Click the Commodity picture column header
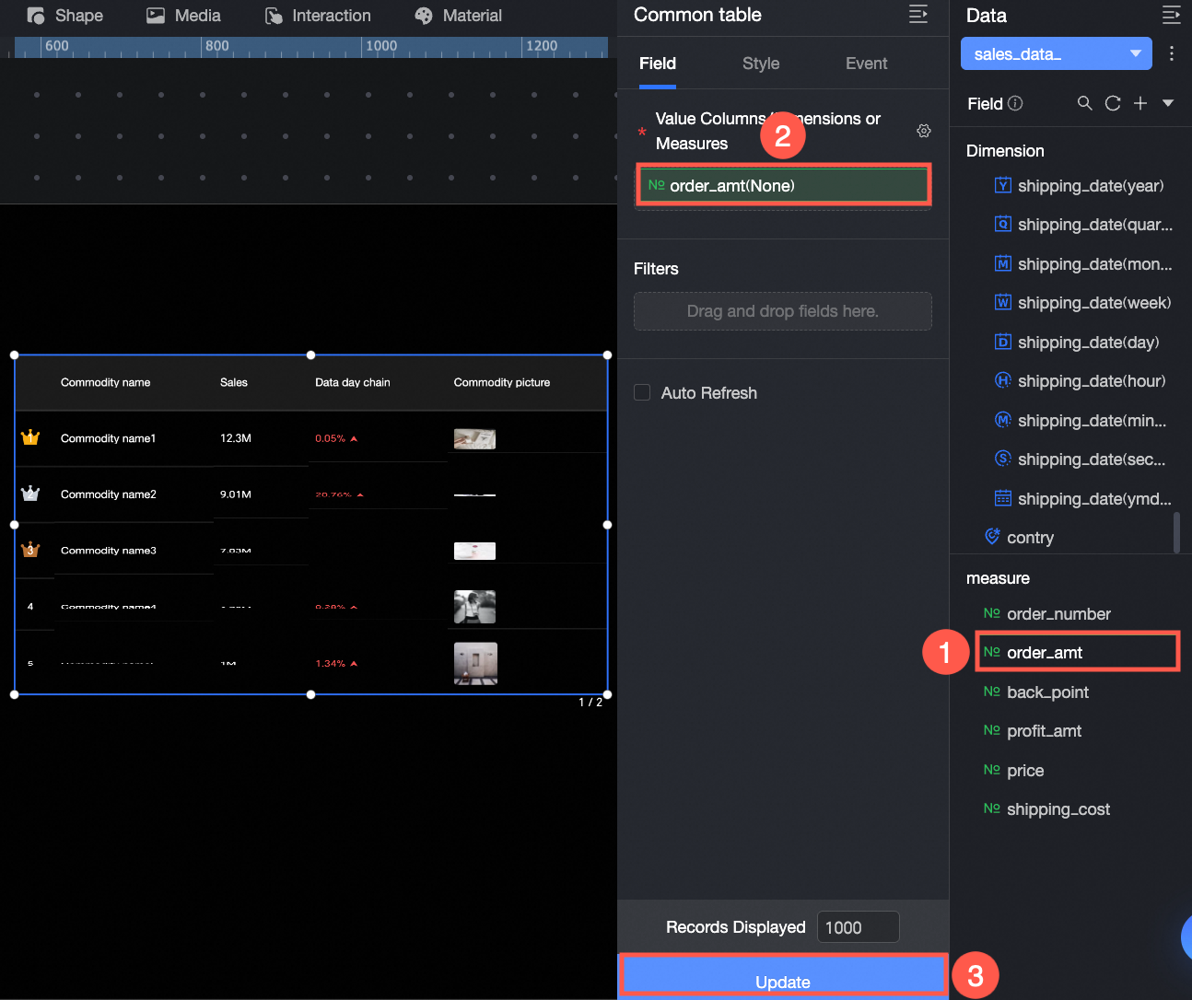 click(x=502, y=382)
